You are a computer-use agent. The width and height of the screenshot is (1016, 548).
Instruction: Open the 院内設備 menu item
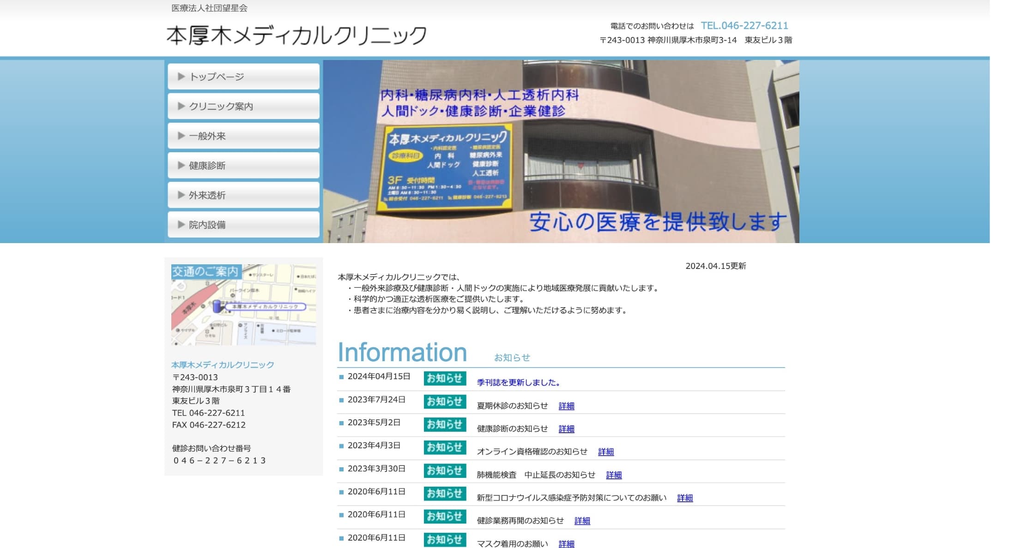point(243,225)
